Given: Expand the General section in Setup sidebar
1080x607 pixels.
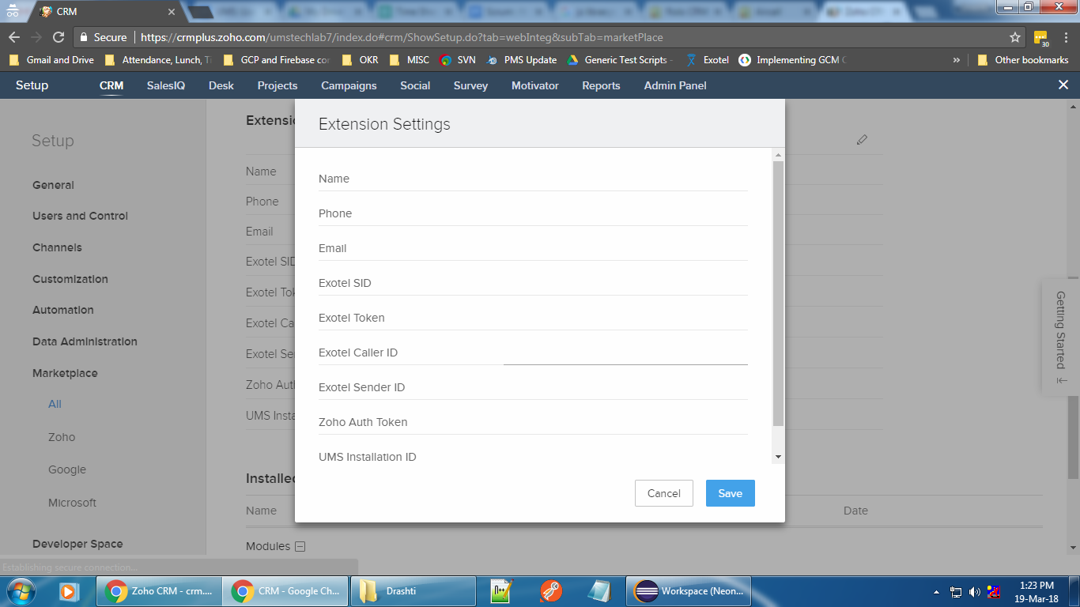Looking at the screenshot, I should pos(53,185).
